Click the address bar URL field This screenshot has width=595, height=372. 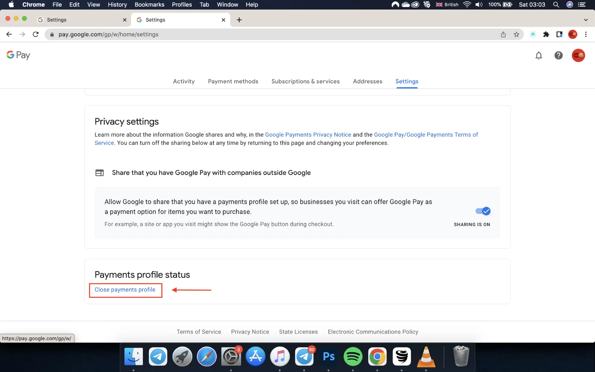(x=270, y=35)
